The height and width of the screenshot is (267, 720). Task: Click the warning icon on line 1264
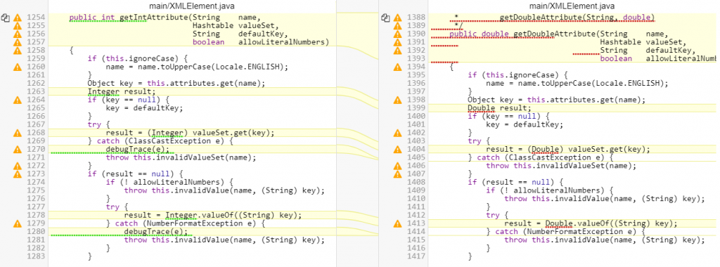18,100
